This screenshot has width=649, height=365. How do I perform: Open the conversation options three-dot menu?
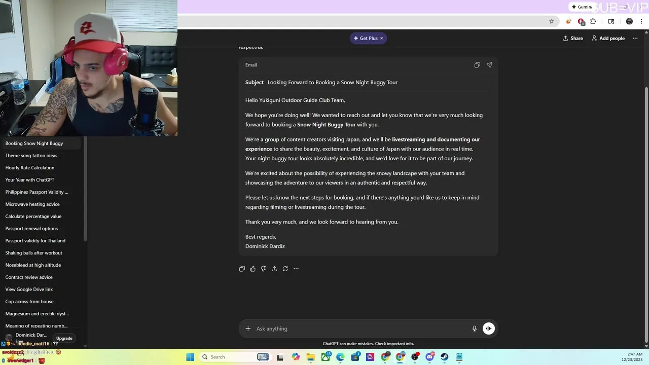pyautogui.click(x=635, y=38)
